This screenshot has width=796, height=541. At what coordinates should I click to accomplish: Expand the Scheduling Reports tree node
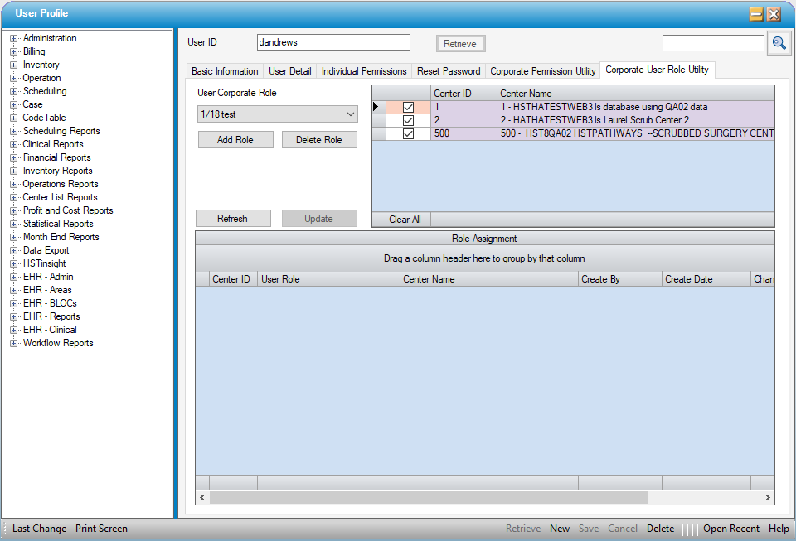14,131
